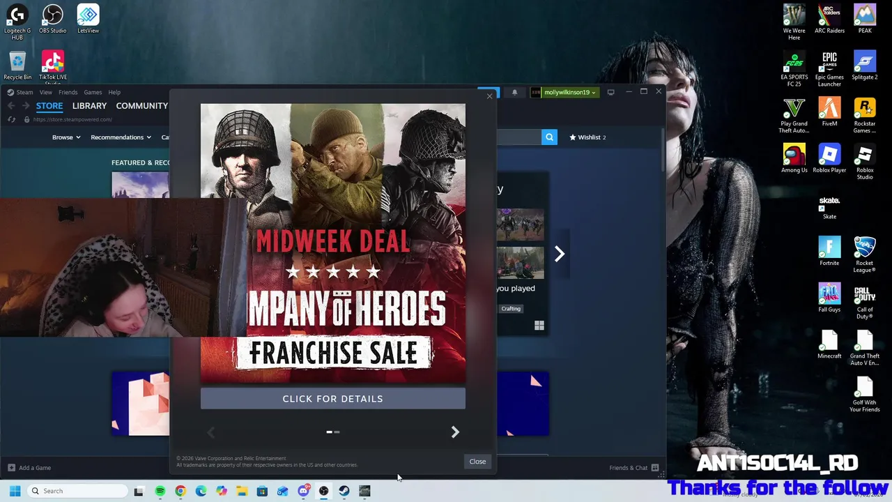The height and width of the screenshot is (502, 892).
Task: Open the Steam menu
Action: 24,92
